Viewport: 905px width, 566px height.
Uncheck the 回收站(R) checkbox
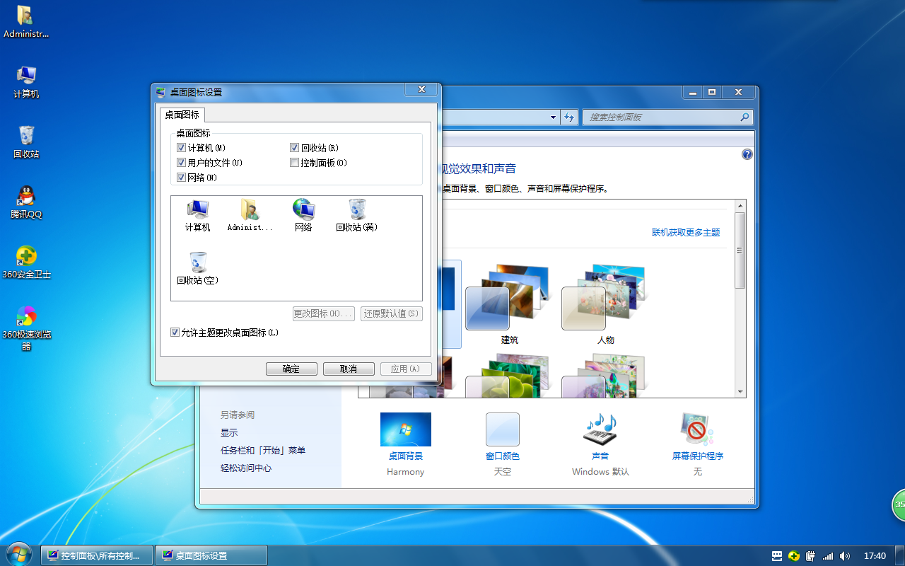[x=294, y=148]
